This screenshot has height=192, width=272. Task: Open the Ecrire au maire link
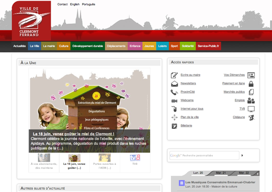click(x=190, y=75)
